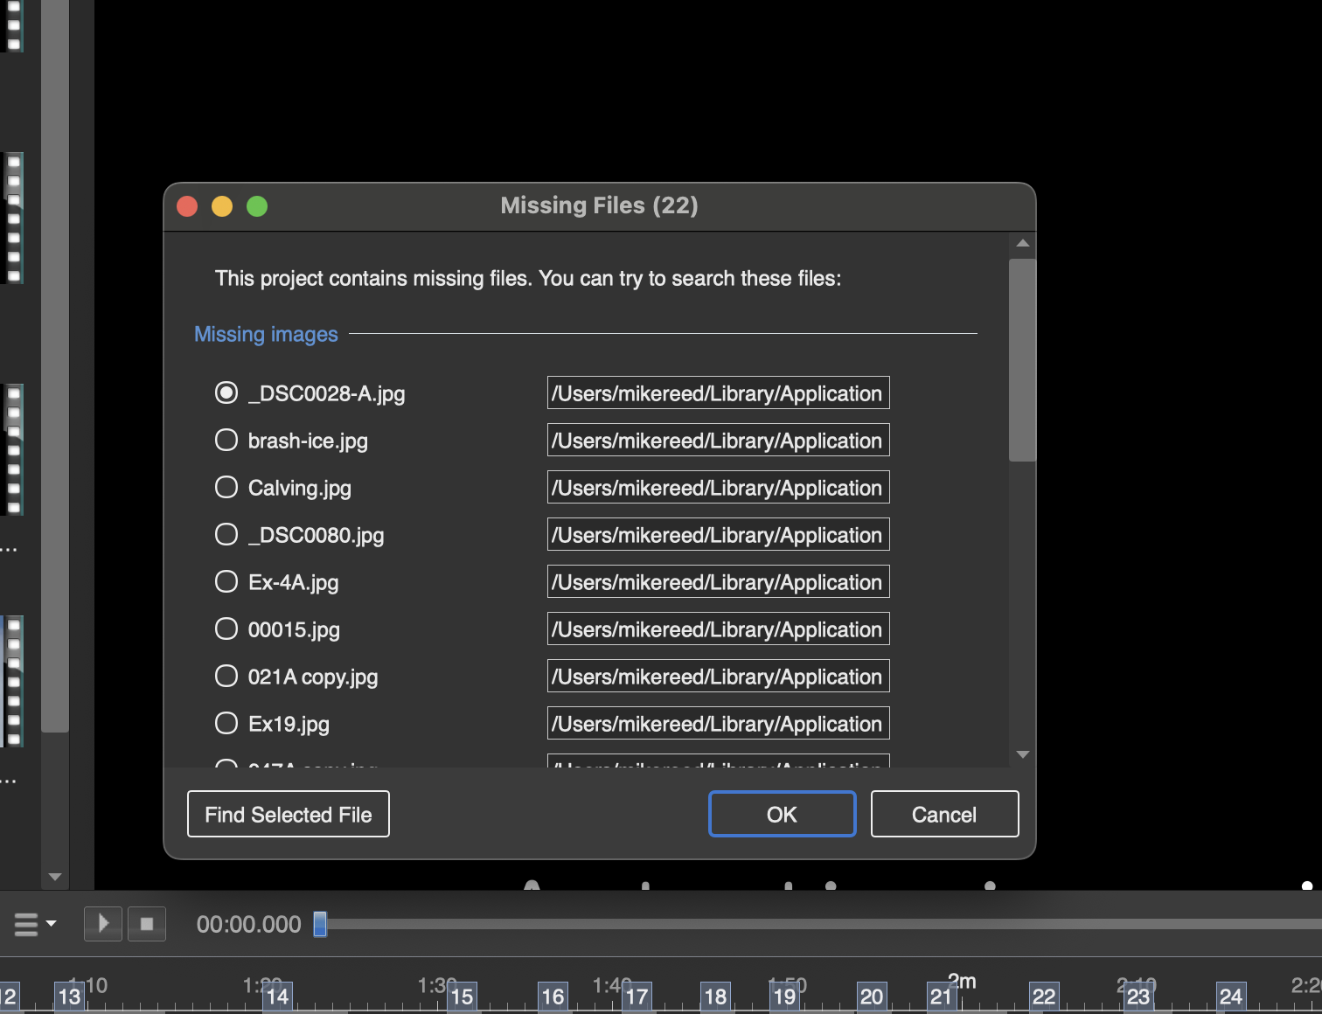Select slide marker 20 on the timeline

871,997
